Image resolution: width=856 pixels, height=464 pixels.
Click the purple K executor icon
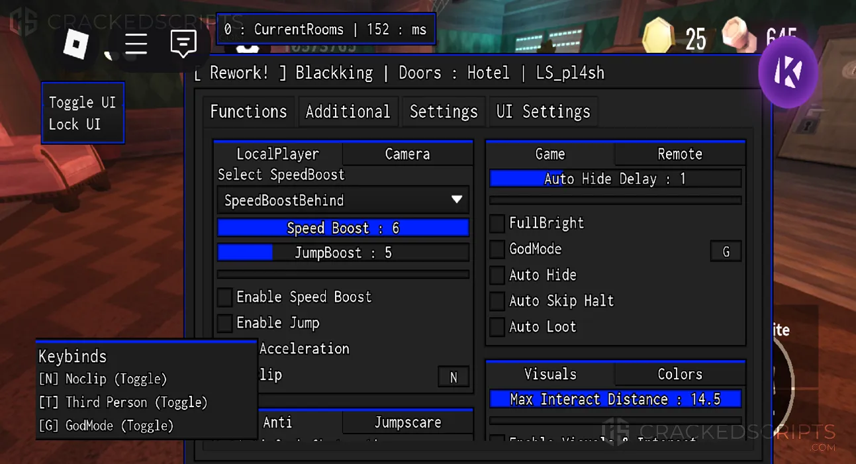pyautogui.click(x=788, y=72)
